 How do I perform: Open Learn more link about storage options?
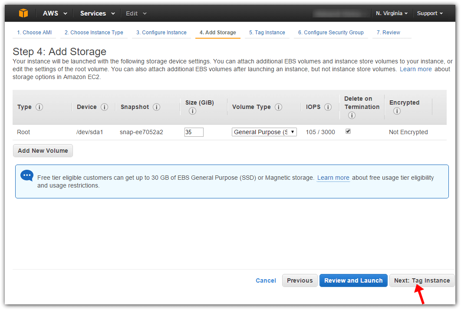pos(416,69)
